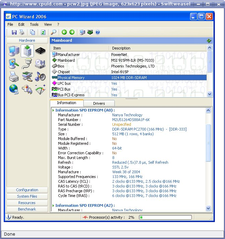This screenshot has height=239, width=225.
Task: Click the Item column header
Action: pyautogui.click(x=80, y=48)
